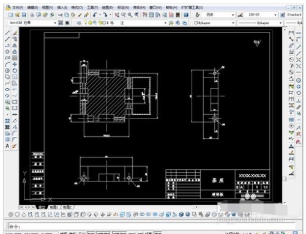This screenshot has height=234, width=306.
Task: Select the Move tool in the modify toolbar
Action: tap(15, 64)
